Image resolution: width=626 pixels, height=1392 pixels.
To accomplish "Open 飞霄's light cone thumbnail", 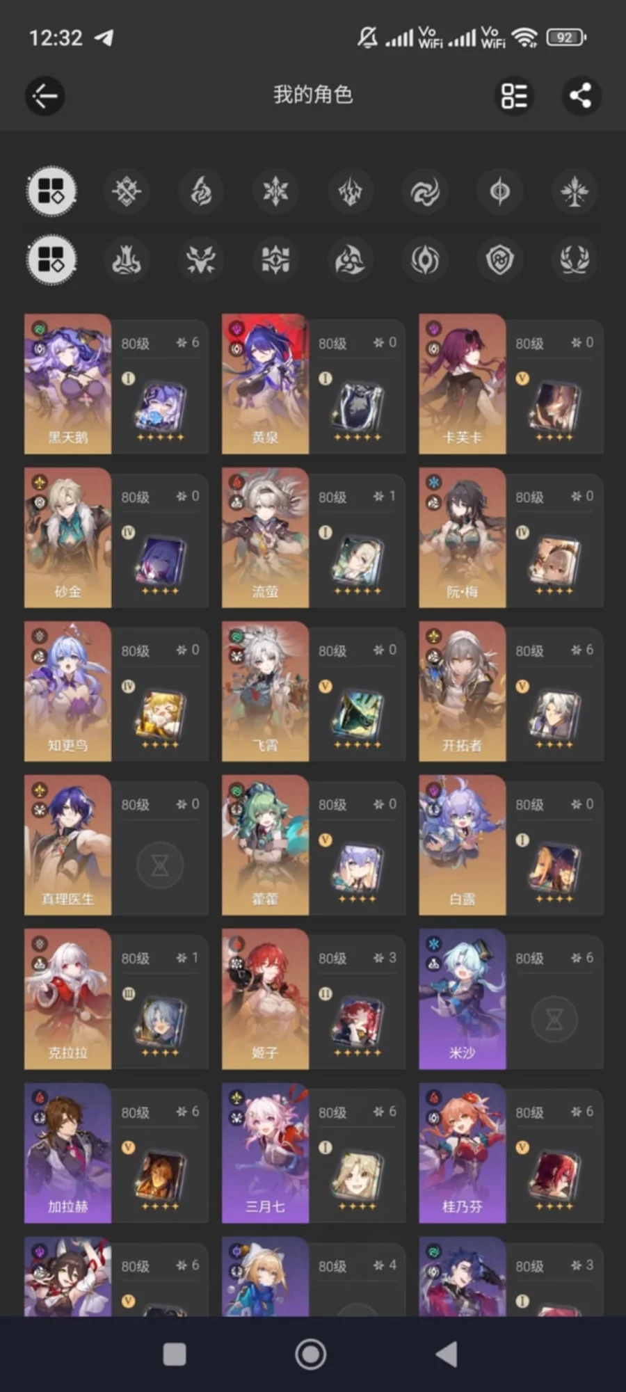I will tap(358, 714).
